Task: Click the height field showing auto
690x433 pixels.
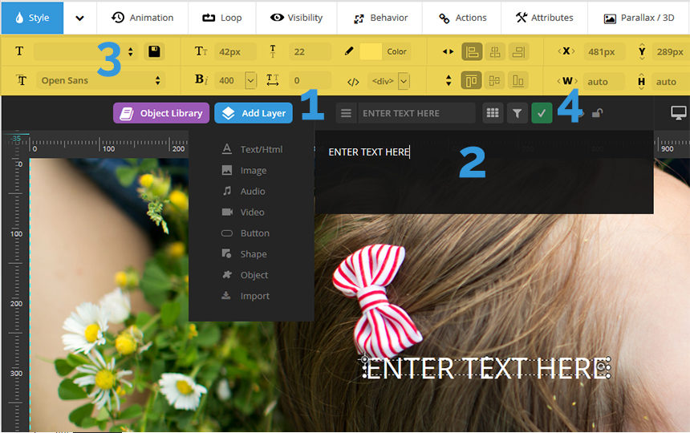Action: [x=670, y=82]
